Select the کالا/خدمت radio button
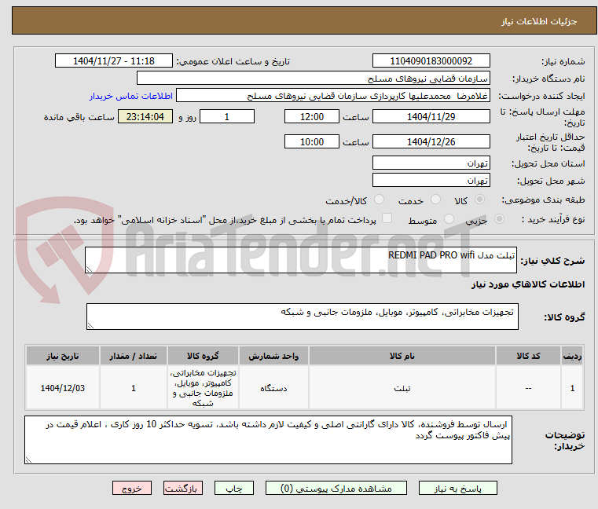 [x=379, y=200]
